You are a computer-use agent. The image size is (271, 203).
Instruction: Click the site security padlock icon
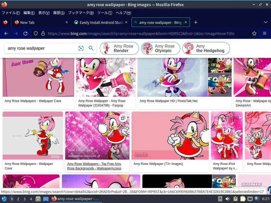pyautogui.click(x=43, y=33)
